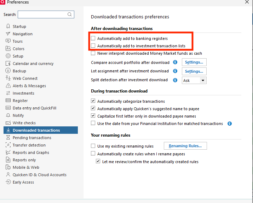Click the Colors palette icon
The height and width of the screenshot is (203, 253).
8,48
